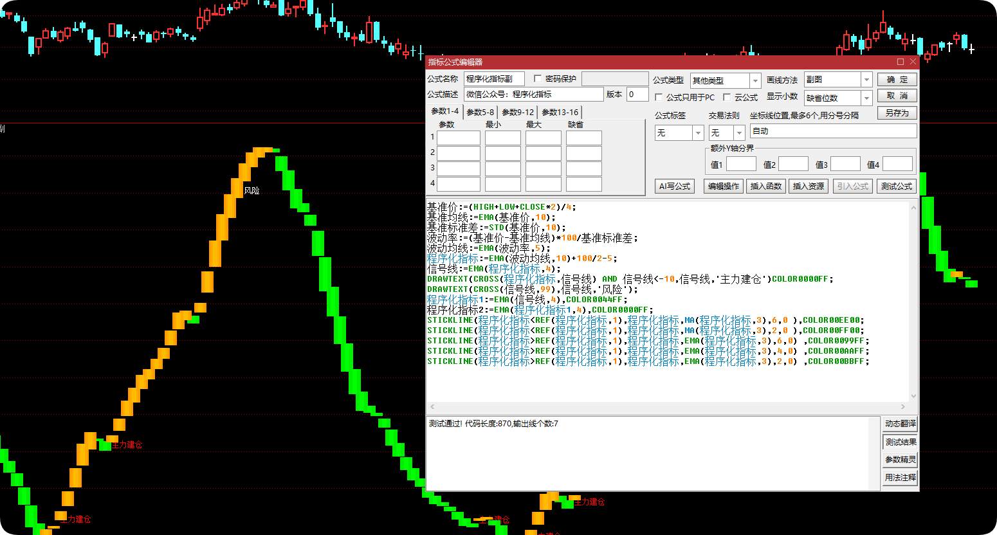Click the 另存为 button
The image size is (997, 535).
point(897,113)
